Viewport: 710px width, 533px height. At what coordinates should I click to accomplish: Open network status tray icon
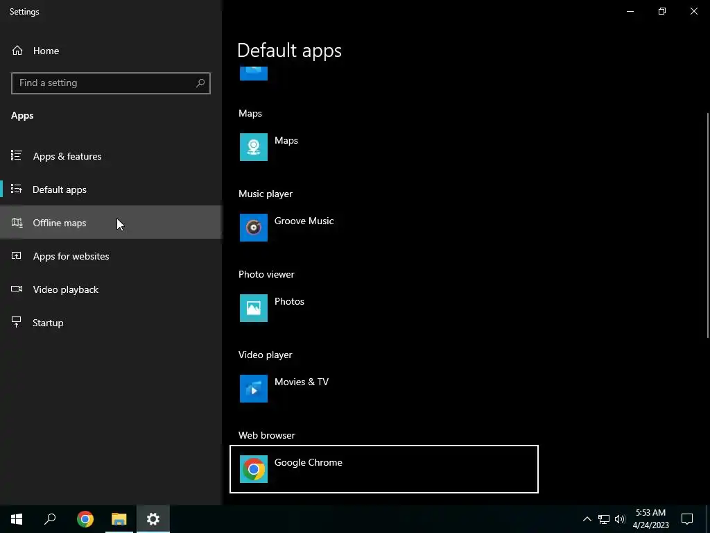click(x=604, y=519)
